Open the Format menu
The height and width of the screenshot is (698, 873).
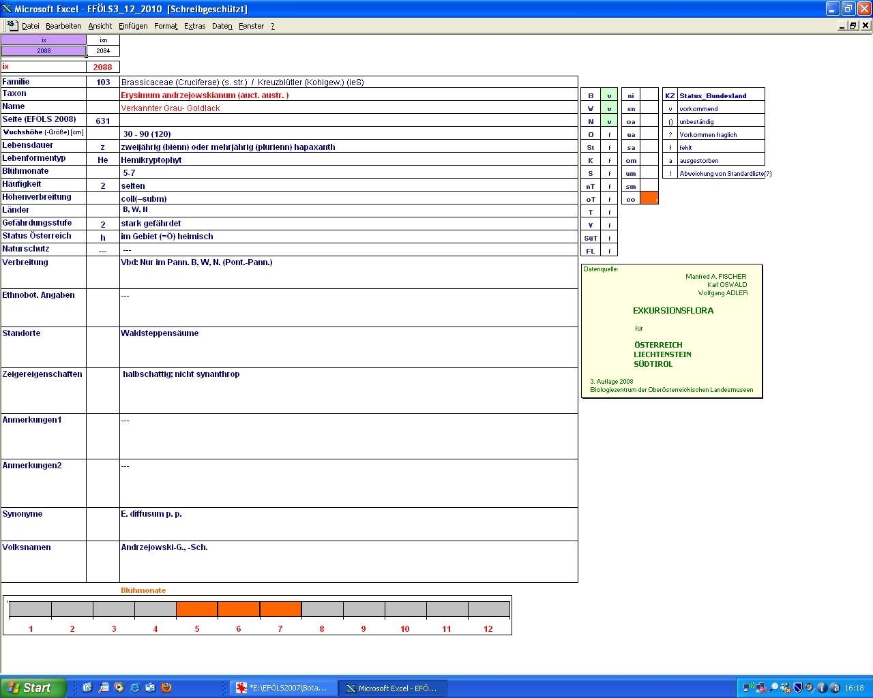166,26
